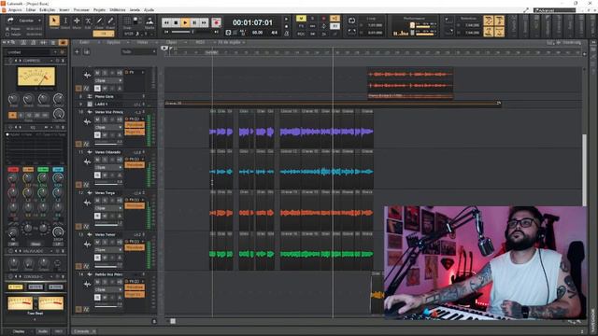598x336 pixels.
Task: Click the red Record button
Action: point(216,22)
